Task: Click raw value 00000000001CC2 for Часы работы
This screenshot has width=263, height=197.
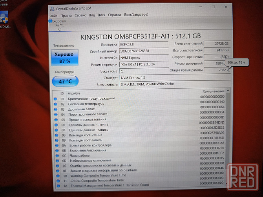Action: (212, 153)
